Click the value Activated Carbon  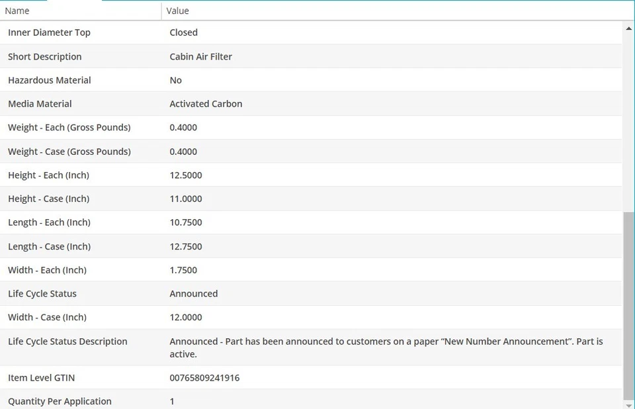[x=206, y=104]
